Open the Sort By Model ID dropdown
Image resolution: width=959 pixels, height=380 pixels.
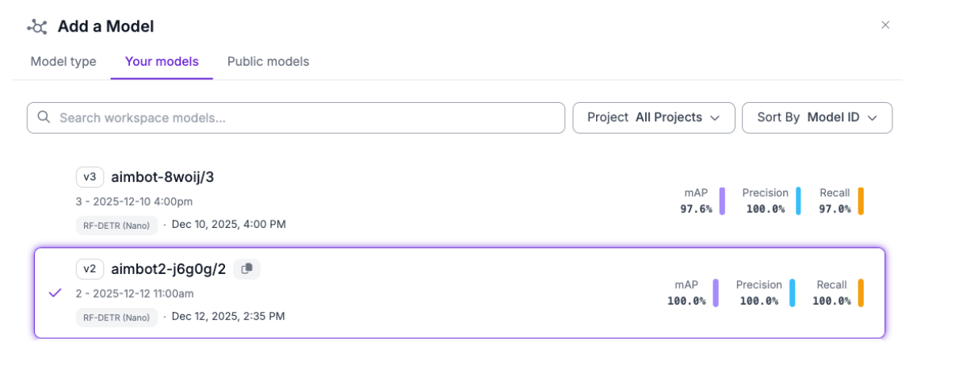pos(817,118)
